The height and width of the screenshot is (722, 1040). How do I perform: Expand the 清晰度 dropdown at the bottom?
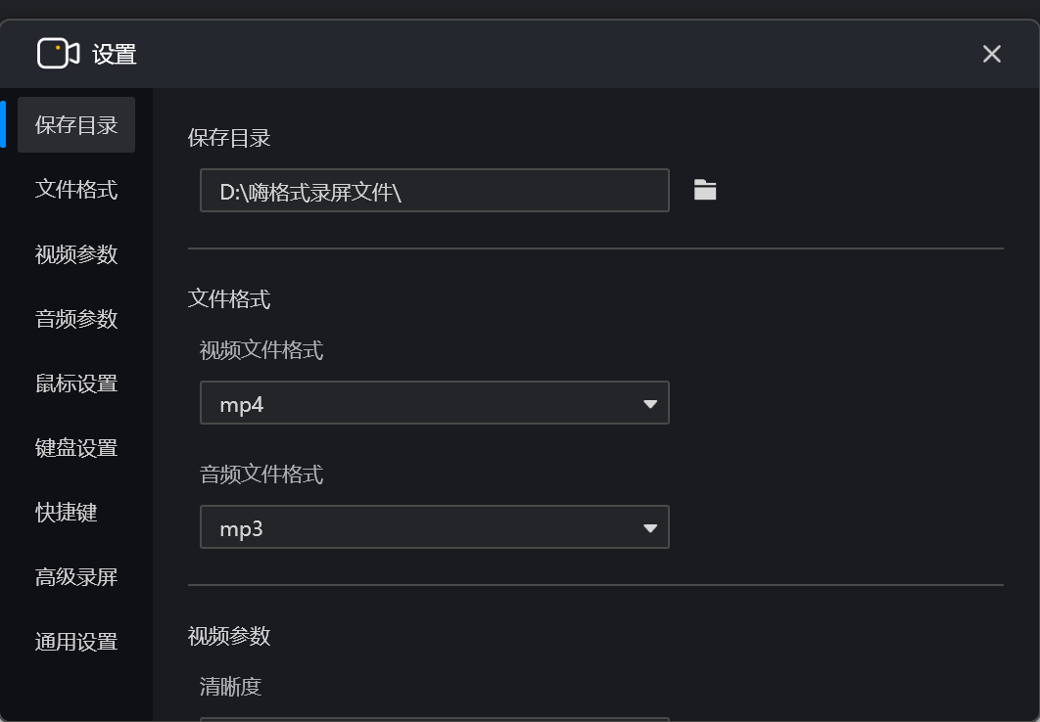click(435, 719)
